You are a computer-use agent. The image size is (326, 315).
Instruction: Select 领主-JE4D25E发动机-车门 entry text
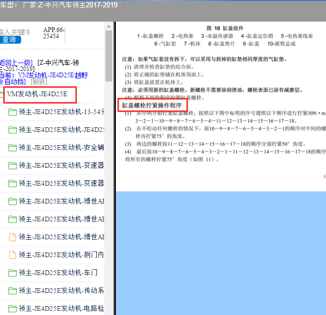click(58, 272)
